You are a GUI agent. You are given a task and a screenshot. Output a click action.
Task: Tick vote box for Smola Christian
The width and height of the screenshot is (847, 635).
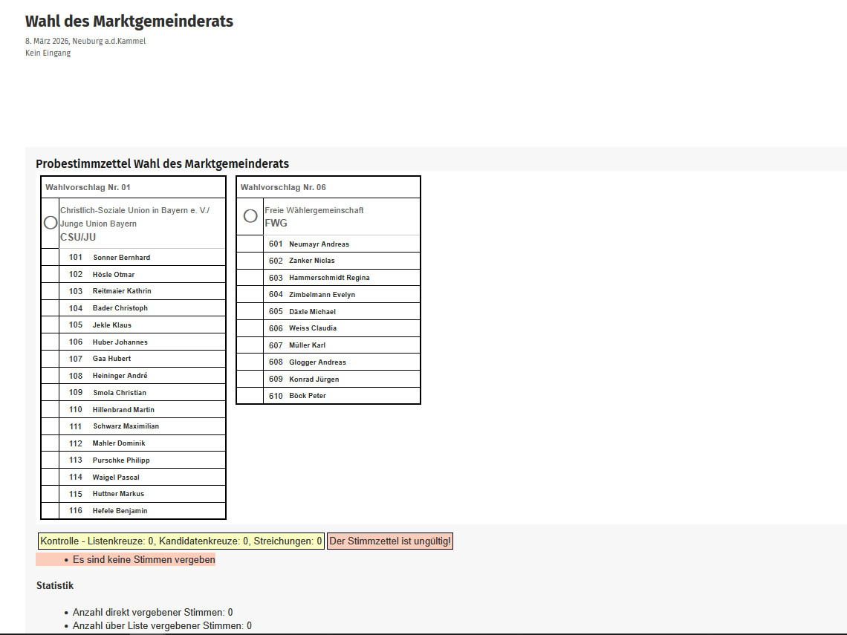click(x=51, y=393)
